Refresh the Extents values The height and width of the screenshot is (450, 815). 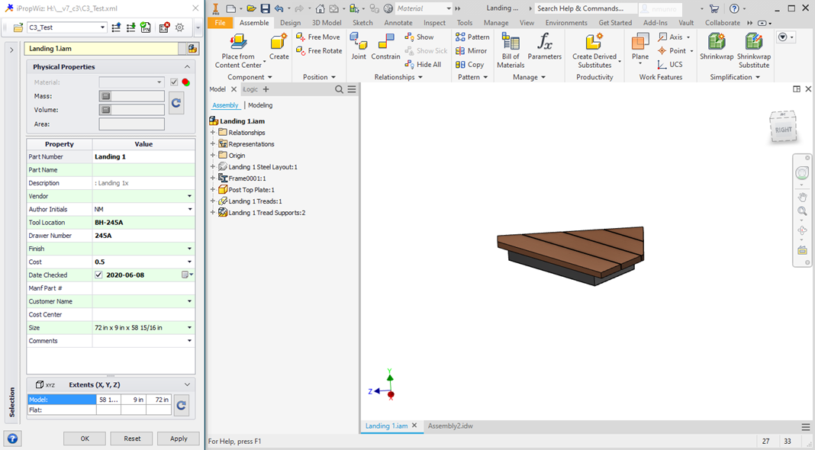tap(181, 405)
